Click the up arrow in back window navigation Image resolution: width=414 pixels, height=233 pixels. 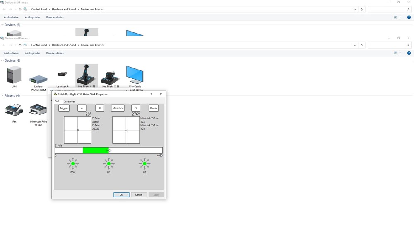(20, 9)
